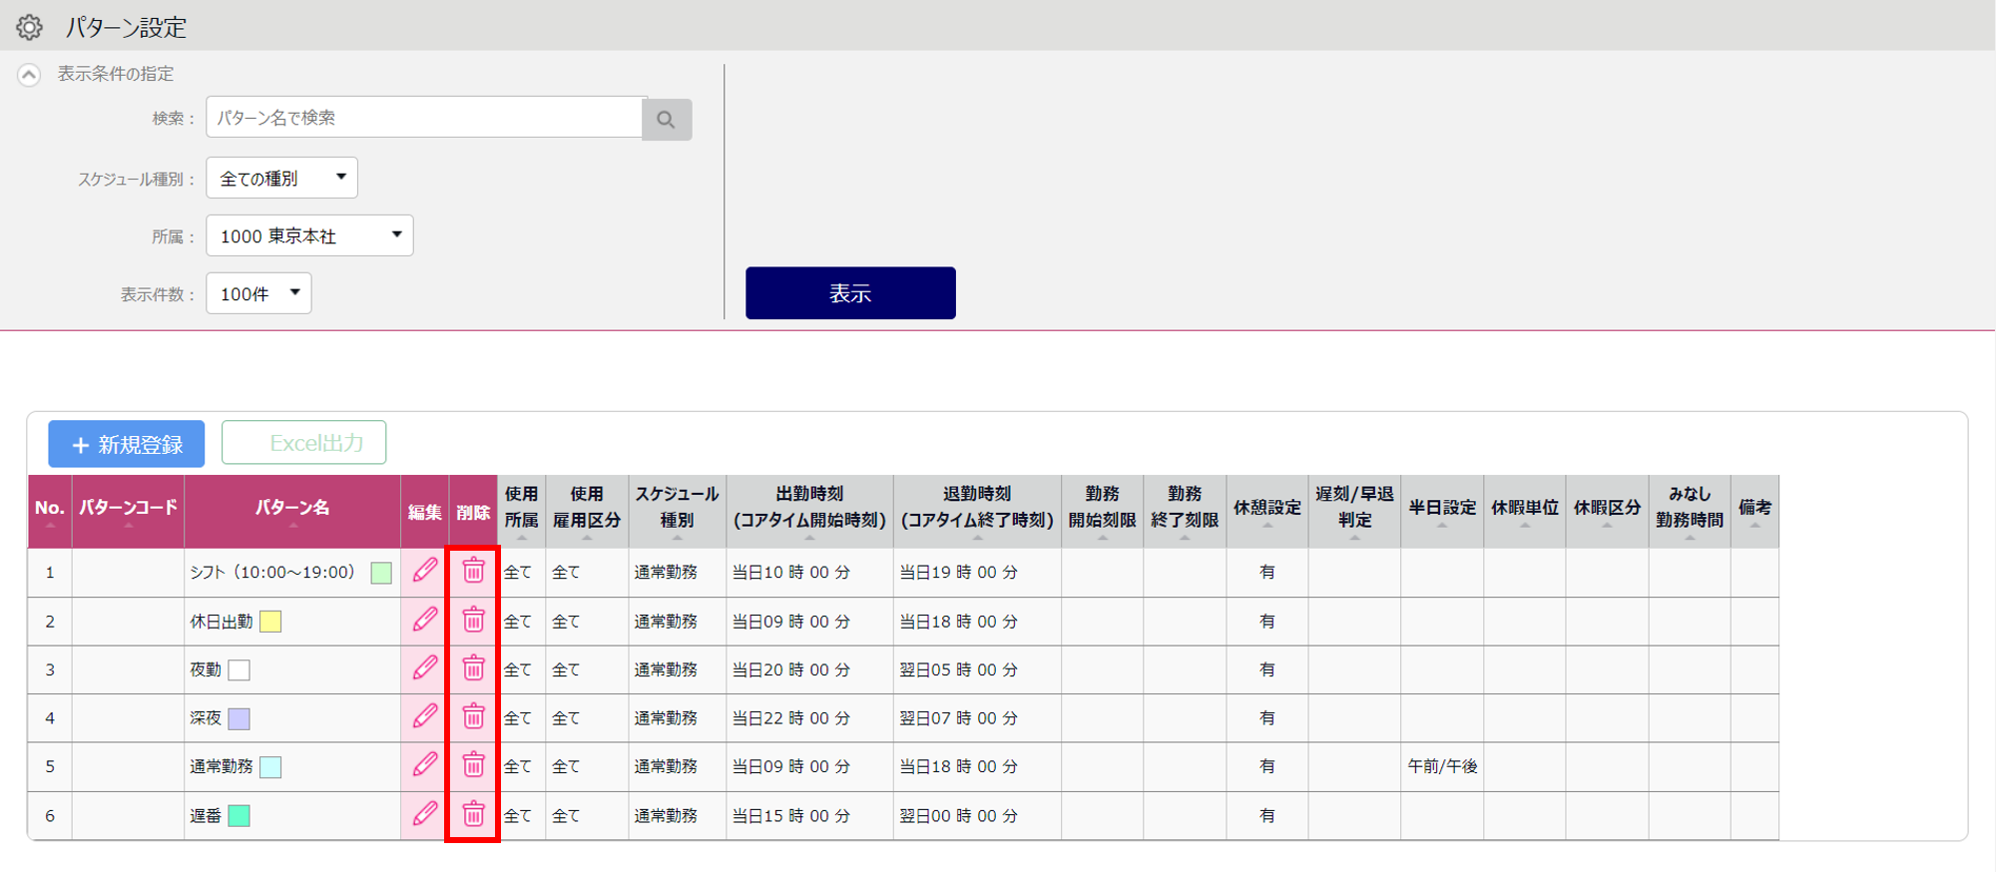Screen dimensions: 1996x872
Task: Delete the 通常勤務 pattern with trash icon
Action: (x=473, y=765)
